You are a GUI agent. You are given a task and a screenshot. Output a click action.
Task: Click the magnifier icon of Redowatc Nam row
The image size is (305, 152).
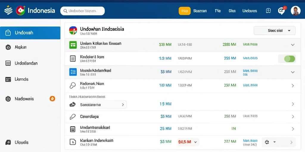pos(73,85)
